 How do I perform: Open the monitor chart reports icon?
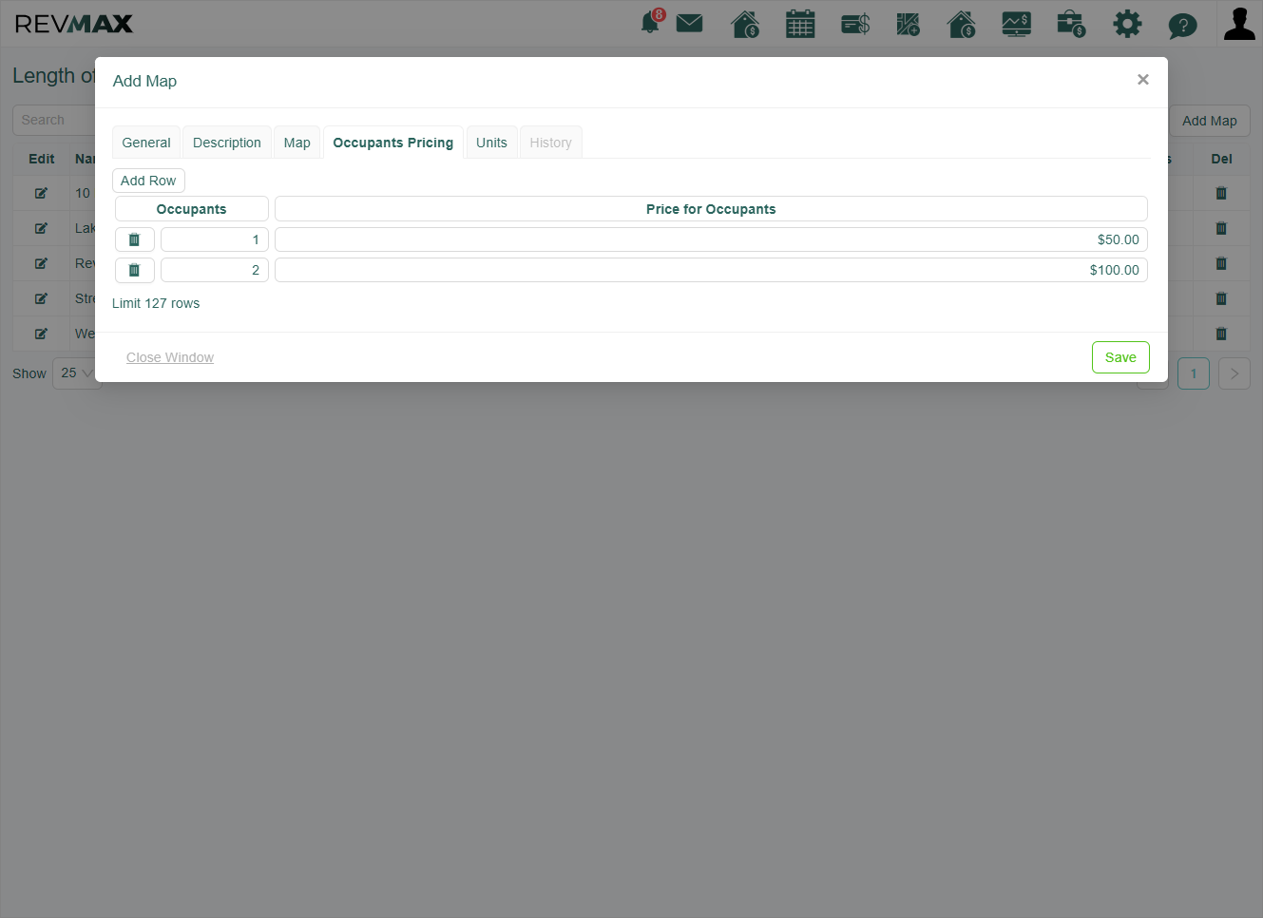coord(1017,24)
